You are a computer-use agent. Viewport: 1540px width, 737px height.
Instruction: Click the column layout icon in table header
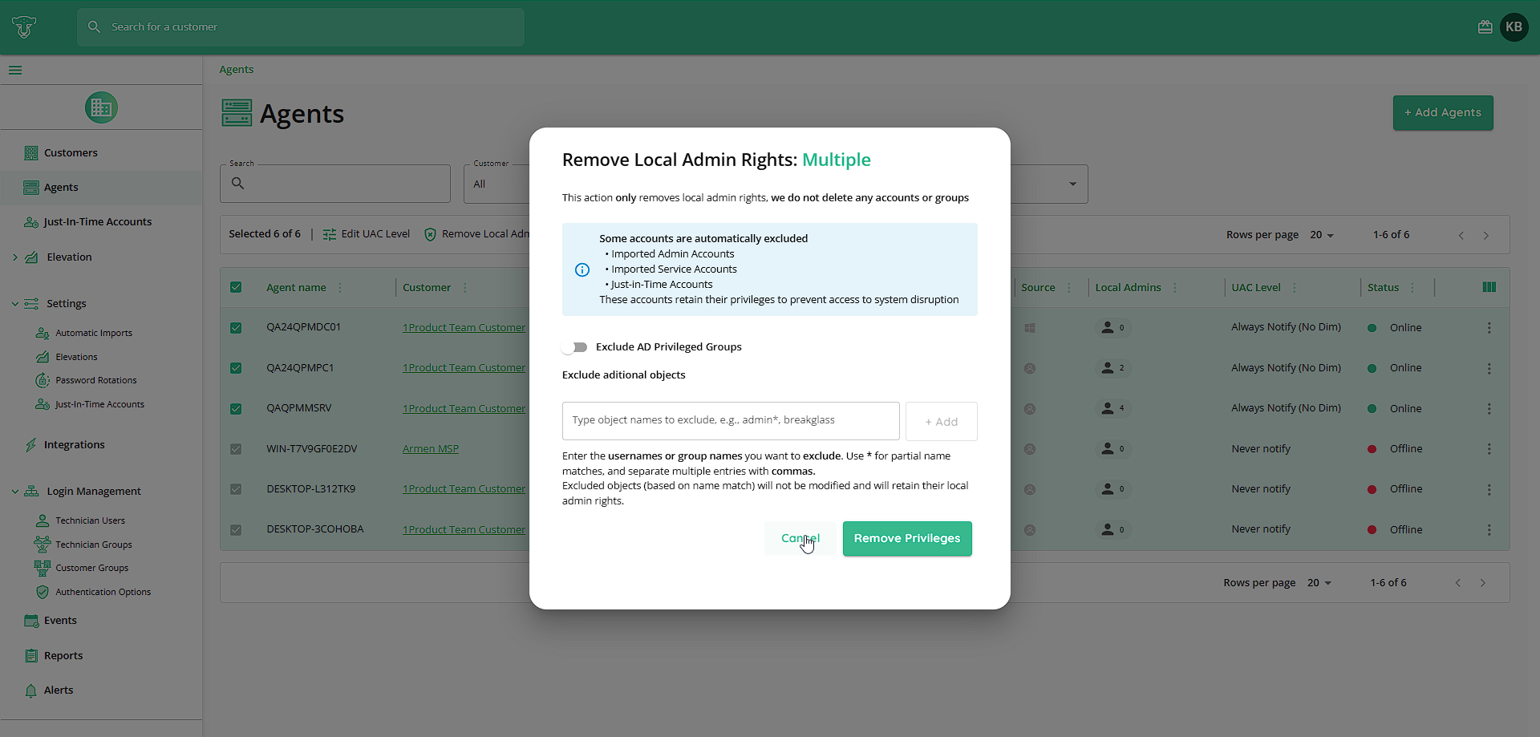[x=1489, y=287]
